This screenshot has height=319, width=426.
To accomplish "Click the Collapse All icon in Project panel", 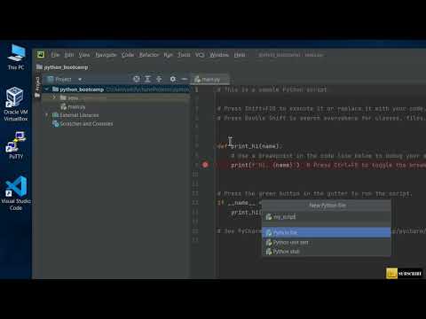I will click(159, 79).
